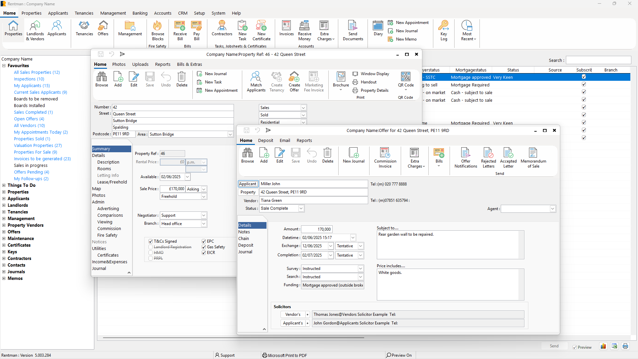Click the Rejected Letters icon
The height and width of the screenshot is (359, 638).
pyautogui.click(x=488, y=156)
